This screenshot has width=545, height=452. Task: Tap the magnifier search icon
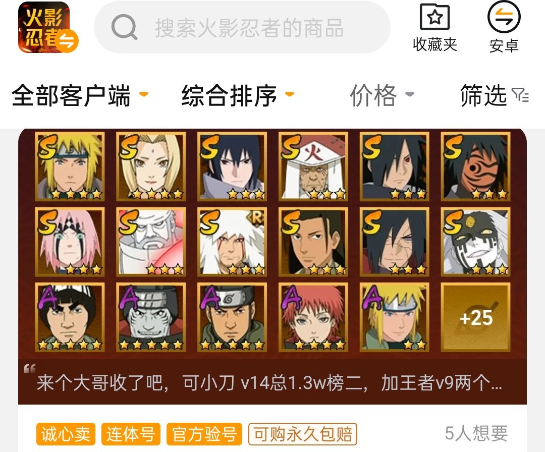coord(124,27)
